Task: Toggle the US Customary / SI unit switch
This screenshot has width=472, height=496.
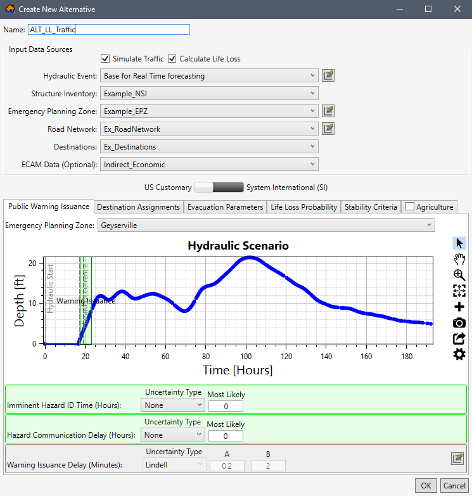Action: pyautogui.click(x=219, y=188)
